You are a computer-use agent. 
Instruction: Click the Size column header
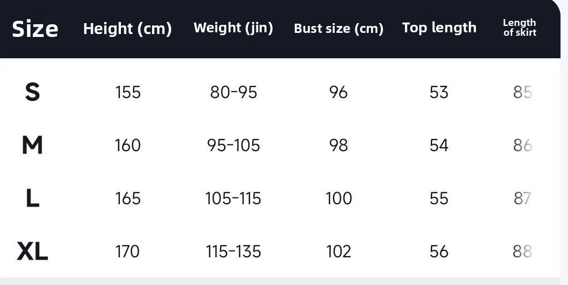[x=35, y=28]
